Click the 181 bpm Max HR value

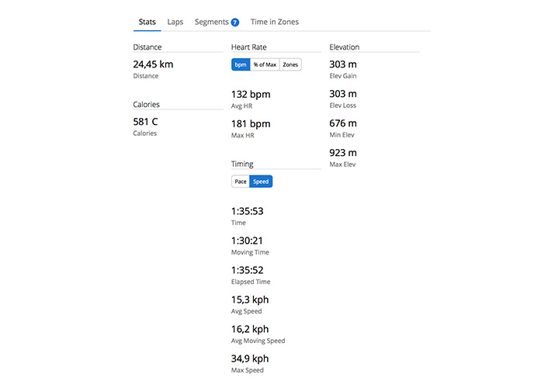point(251,124)
